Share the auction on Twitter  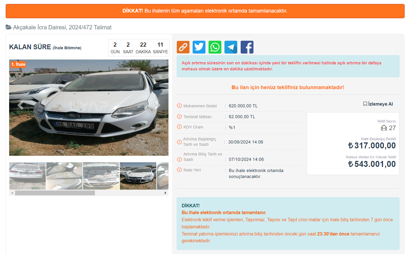[x=199, y=47]
